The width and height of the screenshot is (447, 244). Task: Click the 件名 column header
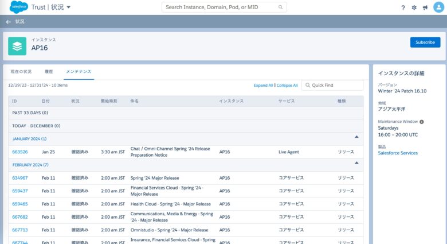[x=134, y=101]
